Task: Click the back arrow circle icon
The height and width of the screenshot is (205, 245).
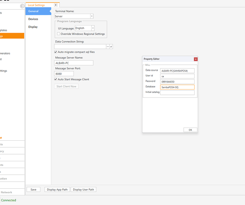Action: click(x=22, y=6)
